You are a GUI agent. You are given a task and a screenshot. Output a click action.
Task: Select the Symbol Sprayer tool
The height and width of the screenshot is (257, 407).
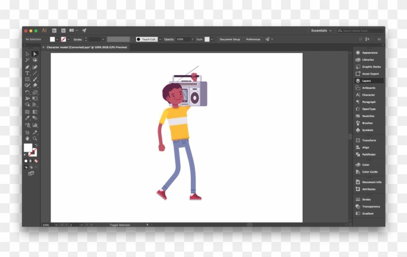(x=27, y=125)
